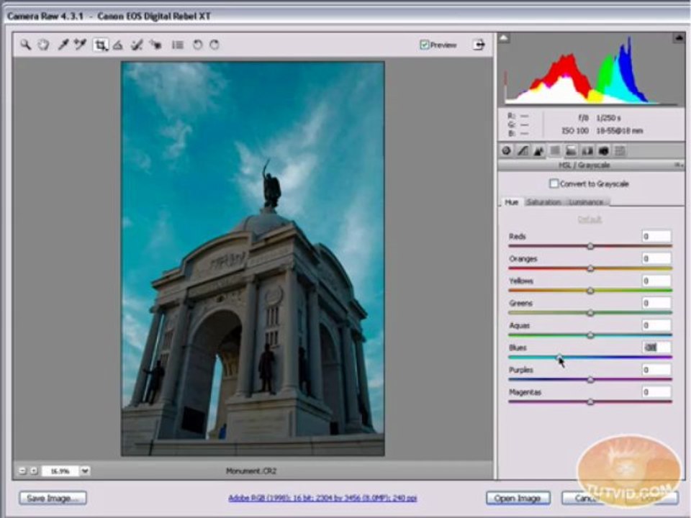
Task: Click the Greens value input field
Action: click(x=656, y=303)
